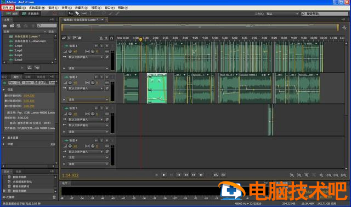351x207 pixels.
Task: Open the 效果(S) menu
Action: [x=67, y=8]
